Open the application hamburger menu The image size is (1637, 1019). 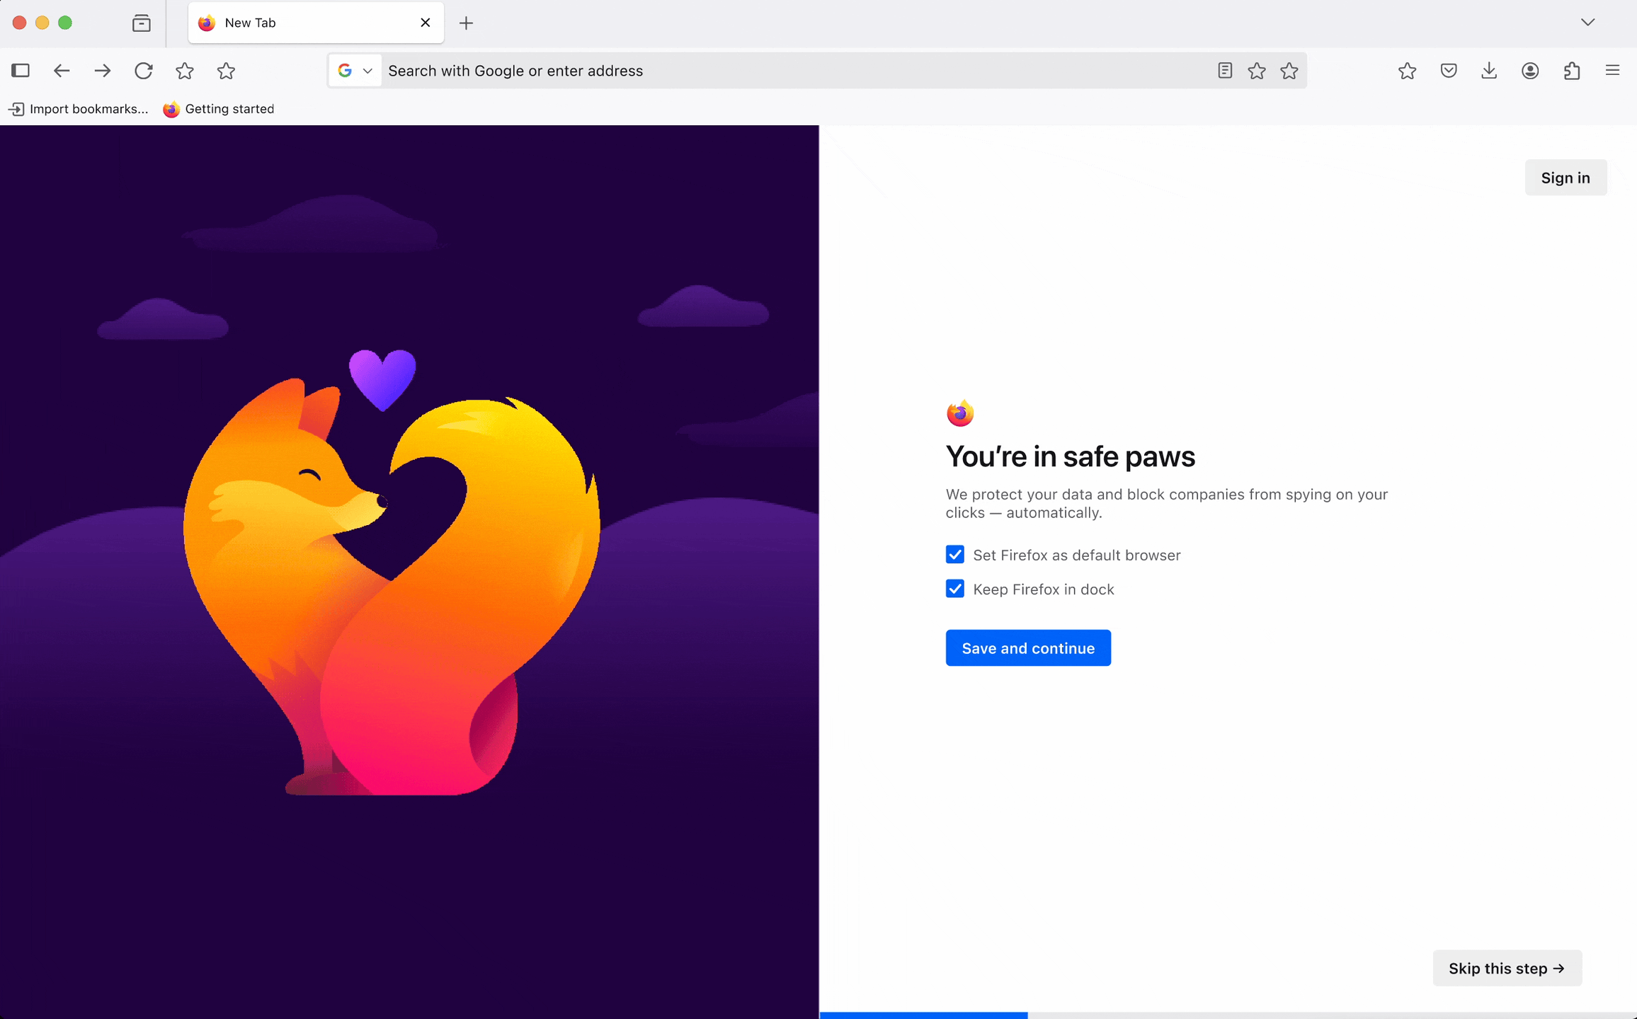coord(1612,70)
